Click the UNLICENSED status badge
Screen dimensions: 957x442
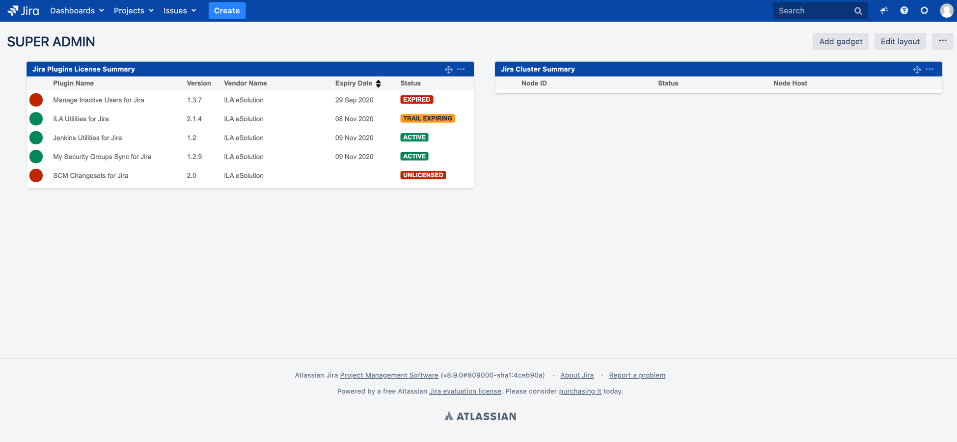[423, 175]
